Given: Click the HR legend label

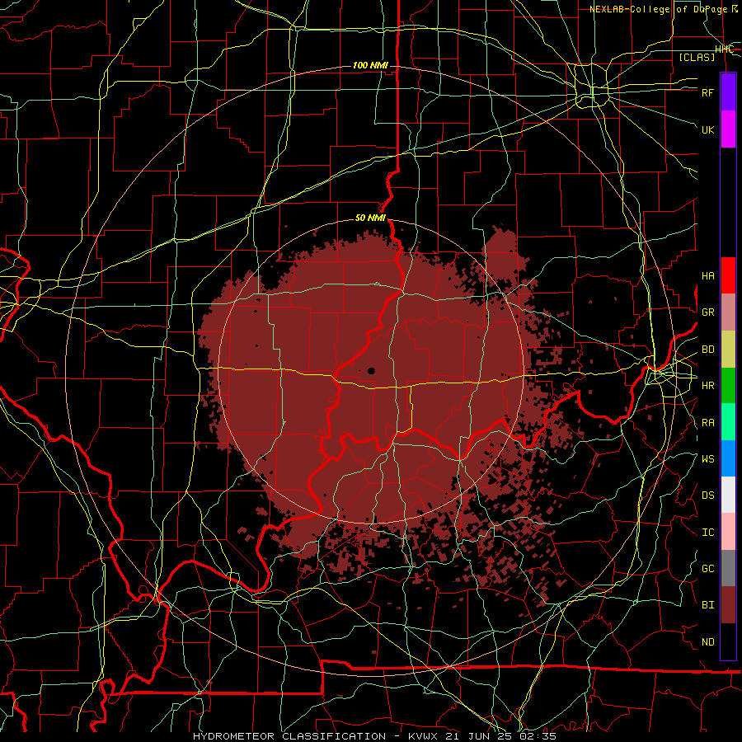Looking at the screenshot, I should 708,386.
